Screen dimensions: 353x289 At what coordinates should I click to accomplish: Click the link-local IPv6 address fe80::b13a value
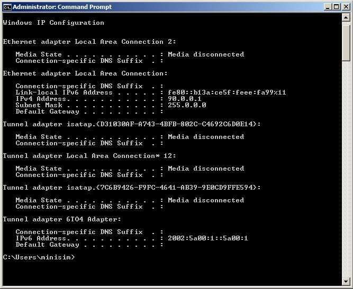click(227, 92)
